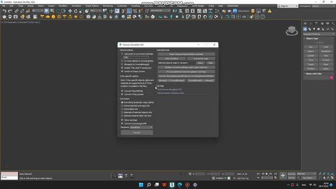Screen dimensions: 336x189
Task: Open Standard Primitives dropdown in command panel
Action: (319, 34)
